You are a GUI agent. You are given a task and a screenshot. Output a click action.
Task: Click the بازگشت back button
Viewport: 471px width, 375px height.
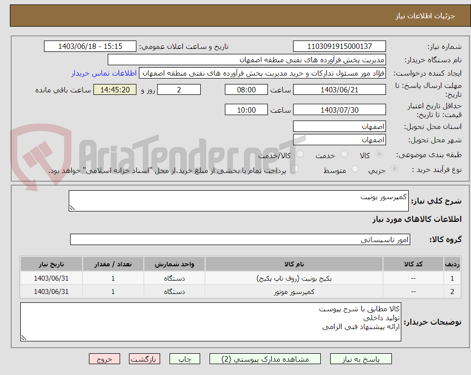tap(144, 359)
